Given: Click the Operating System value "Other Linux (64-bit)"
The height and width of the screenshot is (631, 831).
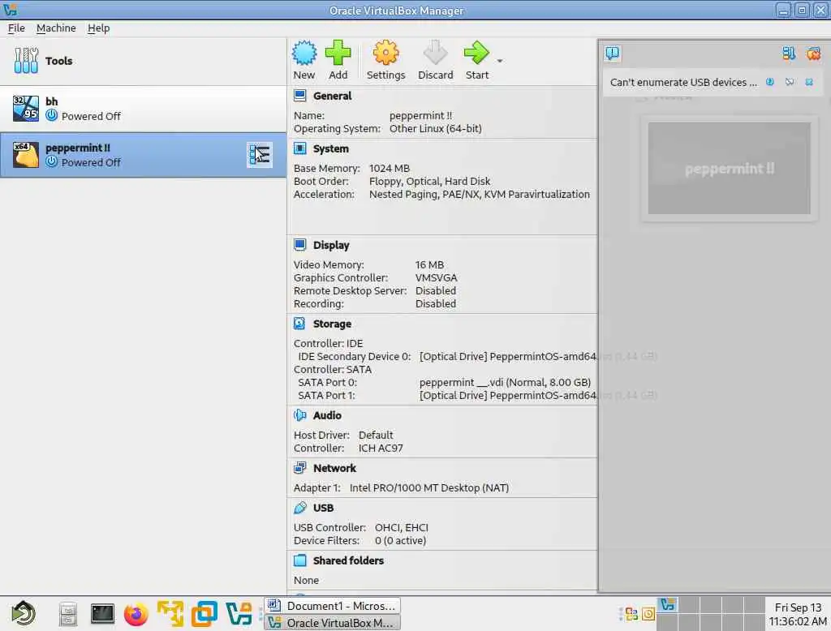Looking at the screenshot, I should (x=435, y=129).
